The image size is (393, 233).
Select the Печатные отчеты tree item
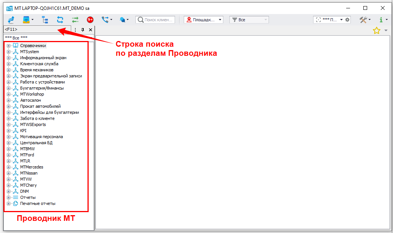pos(38,203)
